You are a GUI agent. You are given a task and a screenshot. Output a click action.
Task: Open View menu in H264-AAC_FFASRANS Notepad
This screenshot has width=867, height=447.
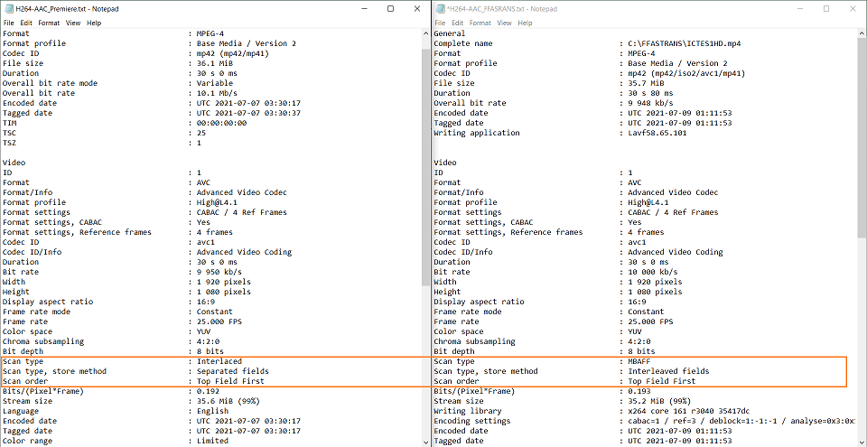point(504,23)
